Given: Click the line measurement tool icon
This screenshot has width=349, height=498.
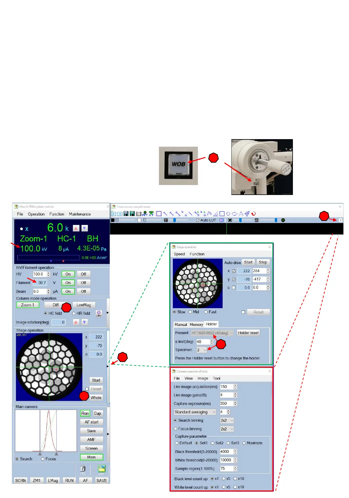Looking at the screenshot, I should coord(190,213).
